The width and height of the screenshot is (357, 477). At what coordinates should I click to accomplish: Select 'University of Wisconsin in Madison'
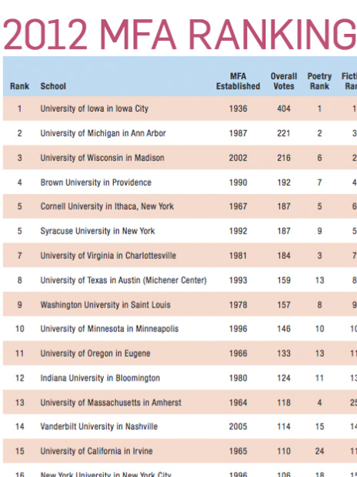pyautogui.click(x=102, y=158)
